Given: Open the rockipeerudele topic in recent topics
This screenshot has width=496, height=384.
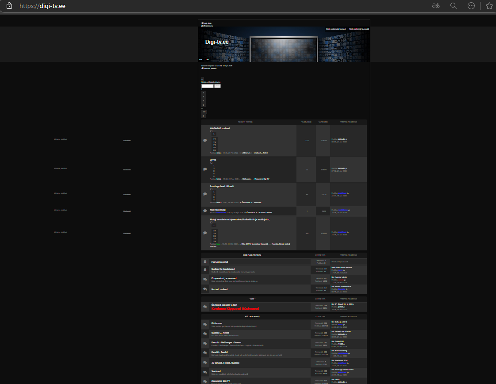Looking at the screenshot, I should [239, 219].
